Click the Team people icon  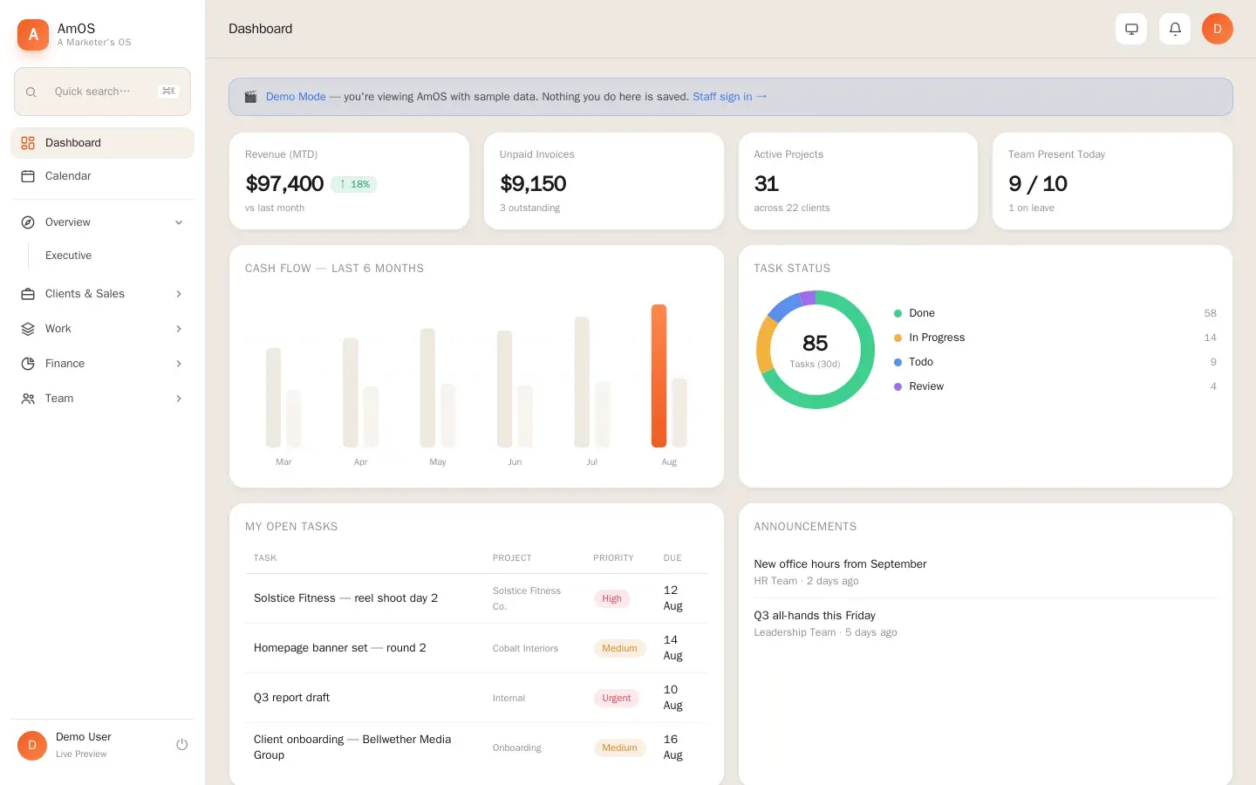[28, 399]
